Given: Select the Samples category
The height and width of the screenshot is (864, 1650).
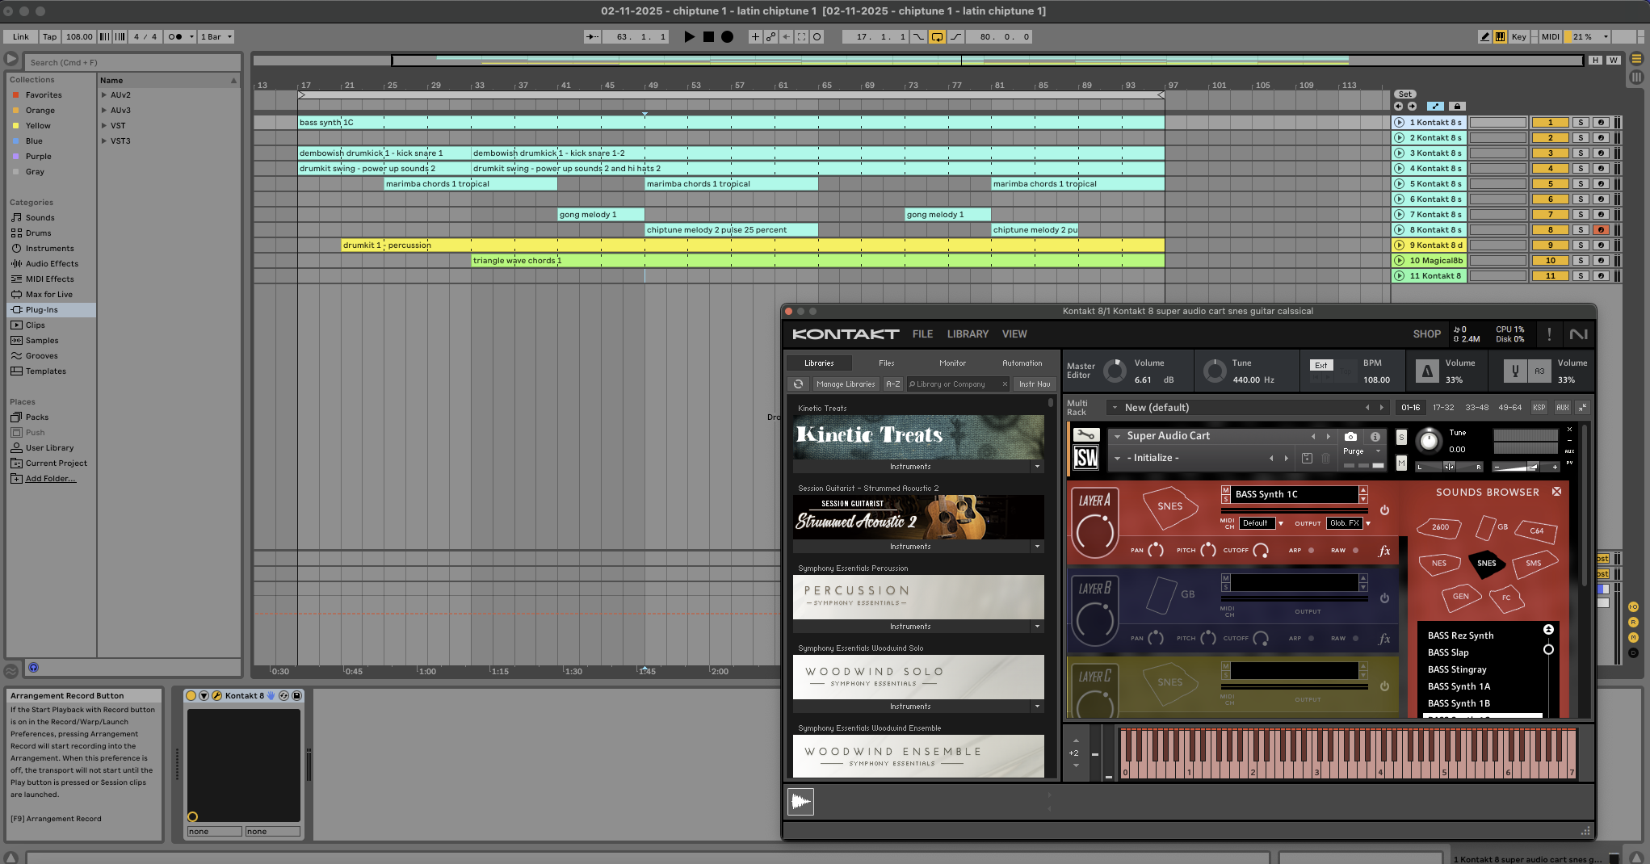Looking at the screenshot, I should [x=42, y=341].
